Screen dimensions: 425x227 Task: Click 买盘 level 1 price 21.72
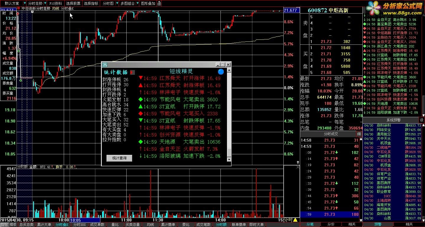(326, 48)
